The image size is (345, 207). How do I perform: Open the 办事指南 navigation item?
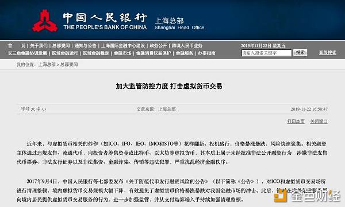click(206, 53)
